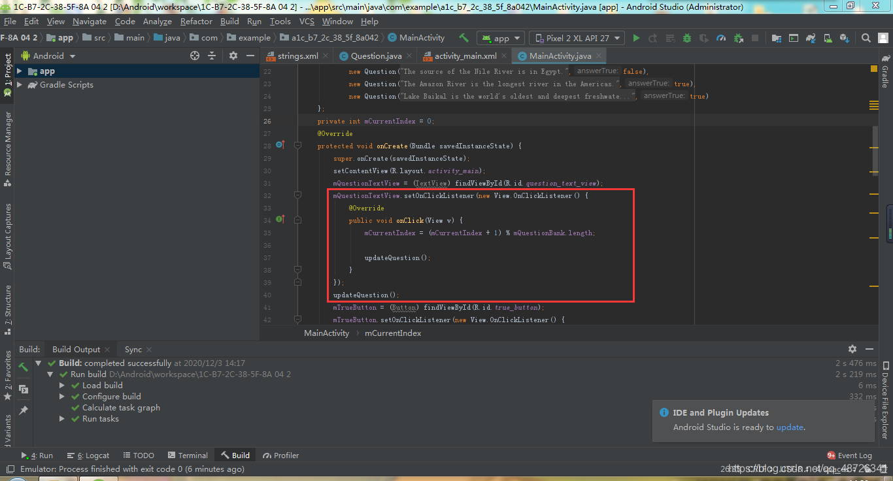Open the 6: Logcat tool window
Screen dimensions: 893x481
coord(88,456)
